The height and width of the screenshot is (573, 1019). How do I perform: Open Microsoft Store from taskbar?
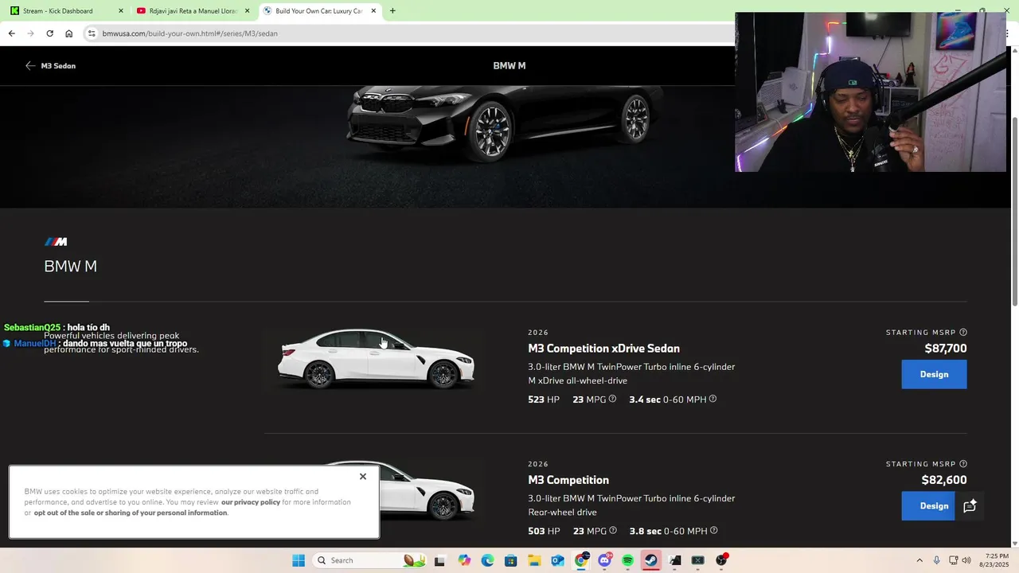click(x=511, y=560)
